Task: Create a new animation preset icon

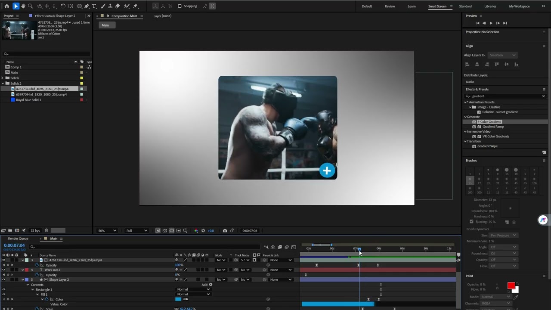Action: [544, 152]
